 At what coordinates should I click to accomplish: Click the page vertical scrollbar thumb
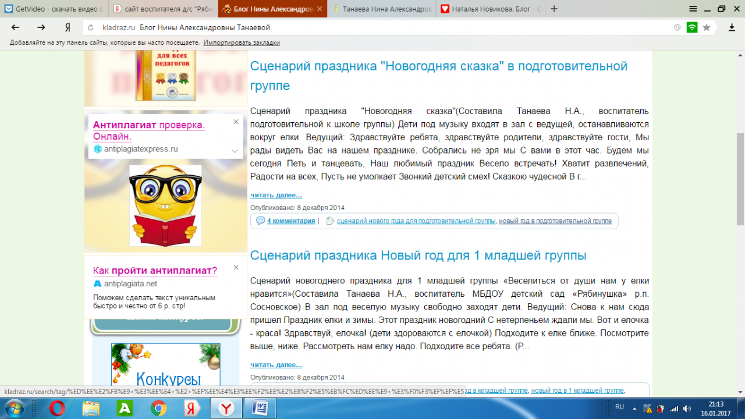(x=740, y=179)
